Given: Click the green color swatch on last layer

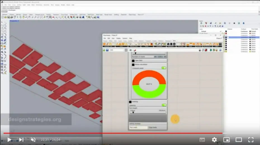Looking at the screenshot, I should point(226,51).
